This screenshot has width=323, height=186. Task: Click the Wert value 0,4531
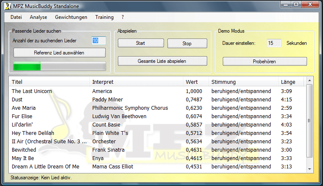click(194, 167)
